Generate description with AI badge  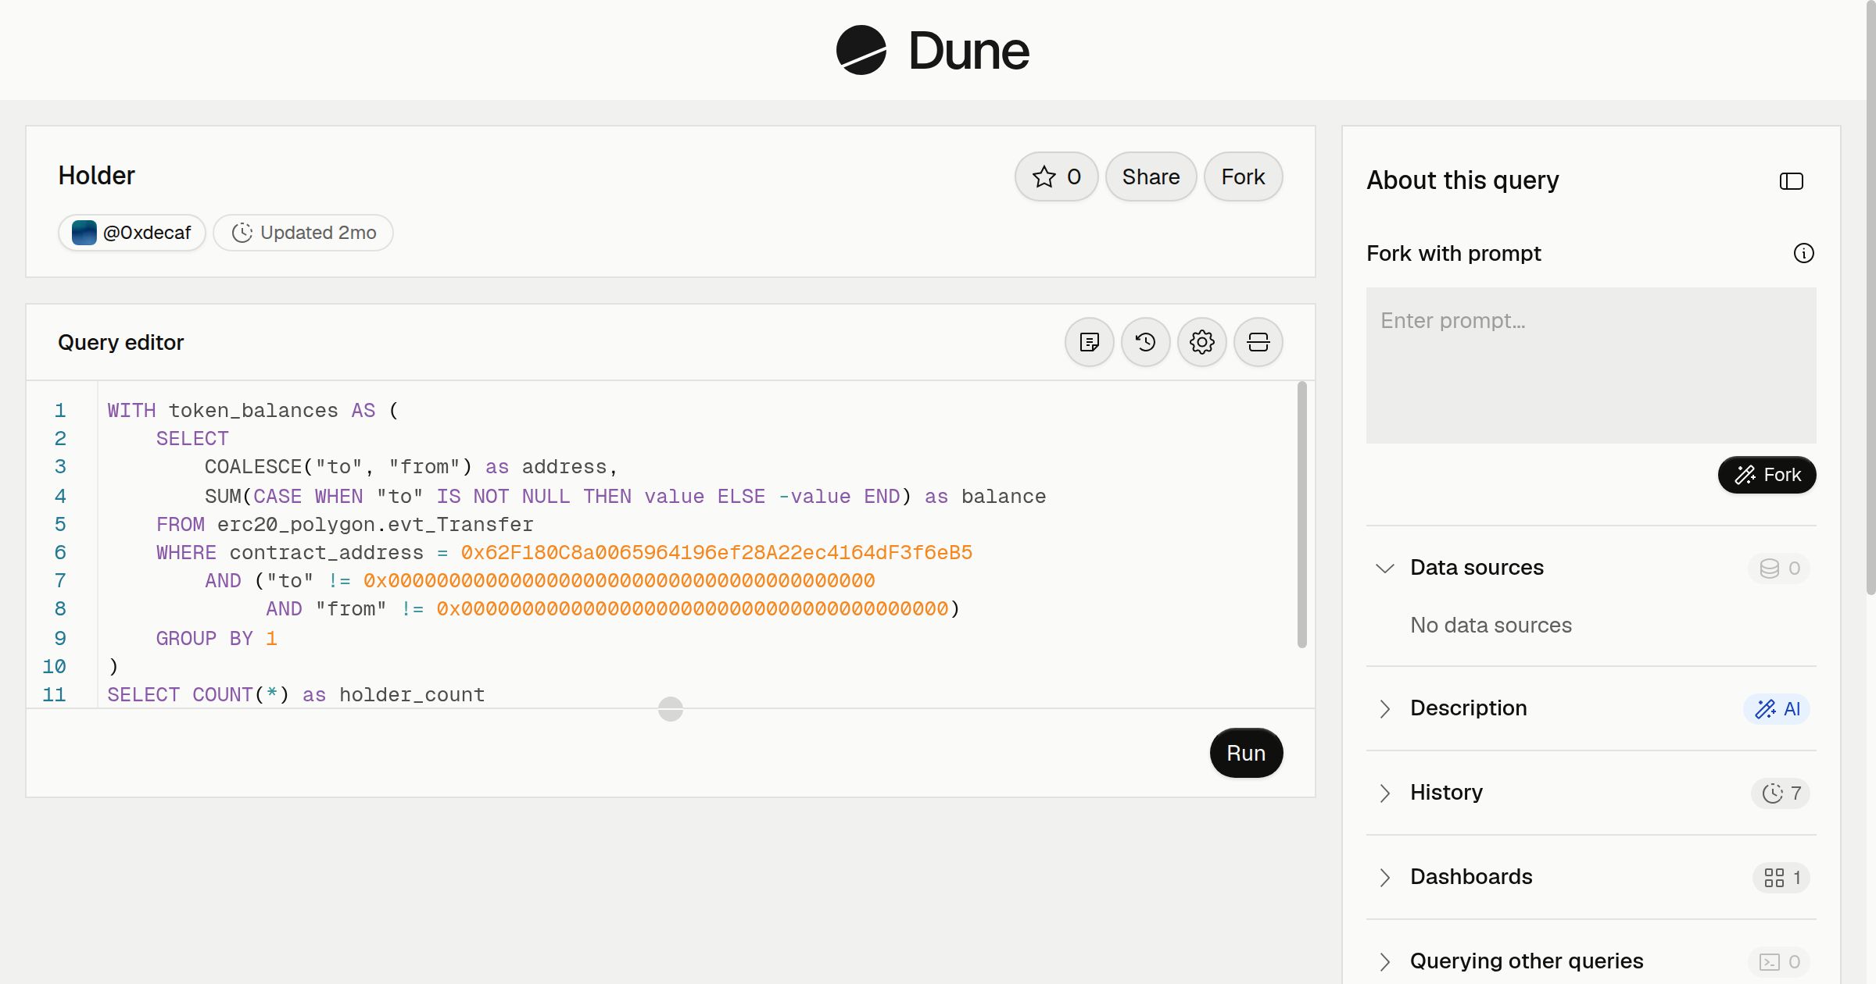coord(1778,708)
